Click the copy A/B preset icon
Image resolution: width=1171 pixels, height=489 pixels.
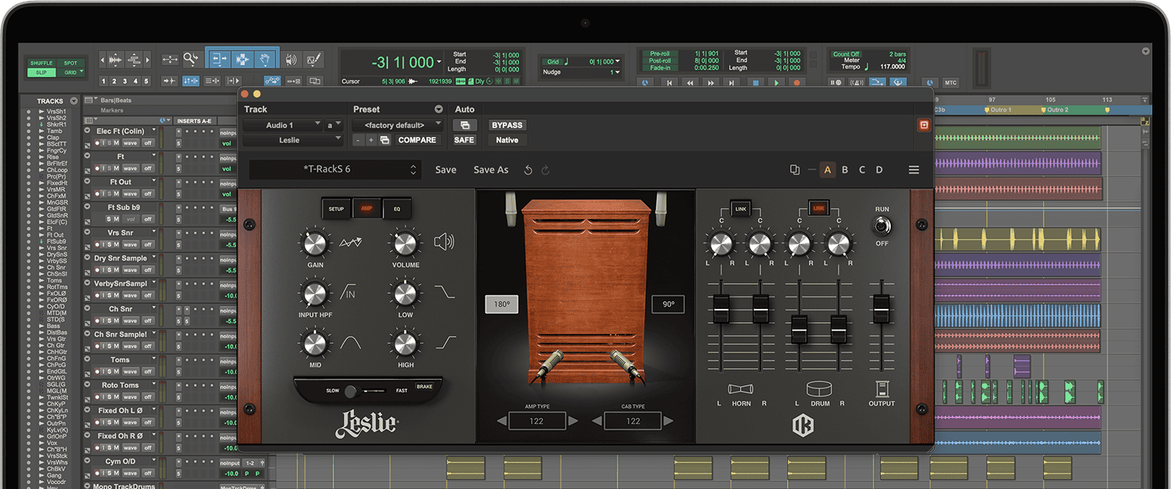(x=795, y=170)
